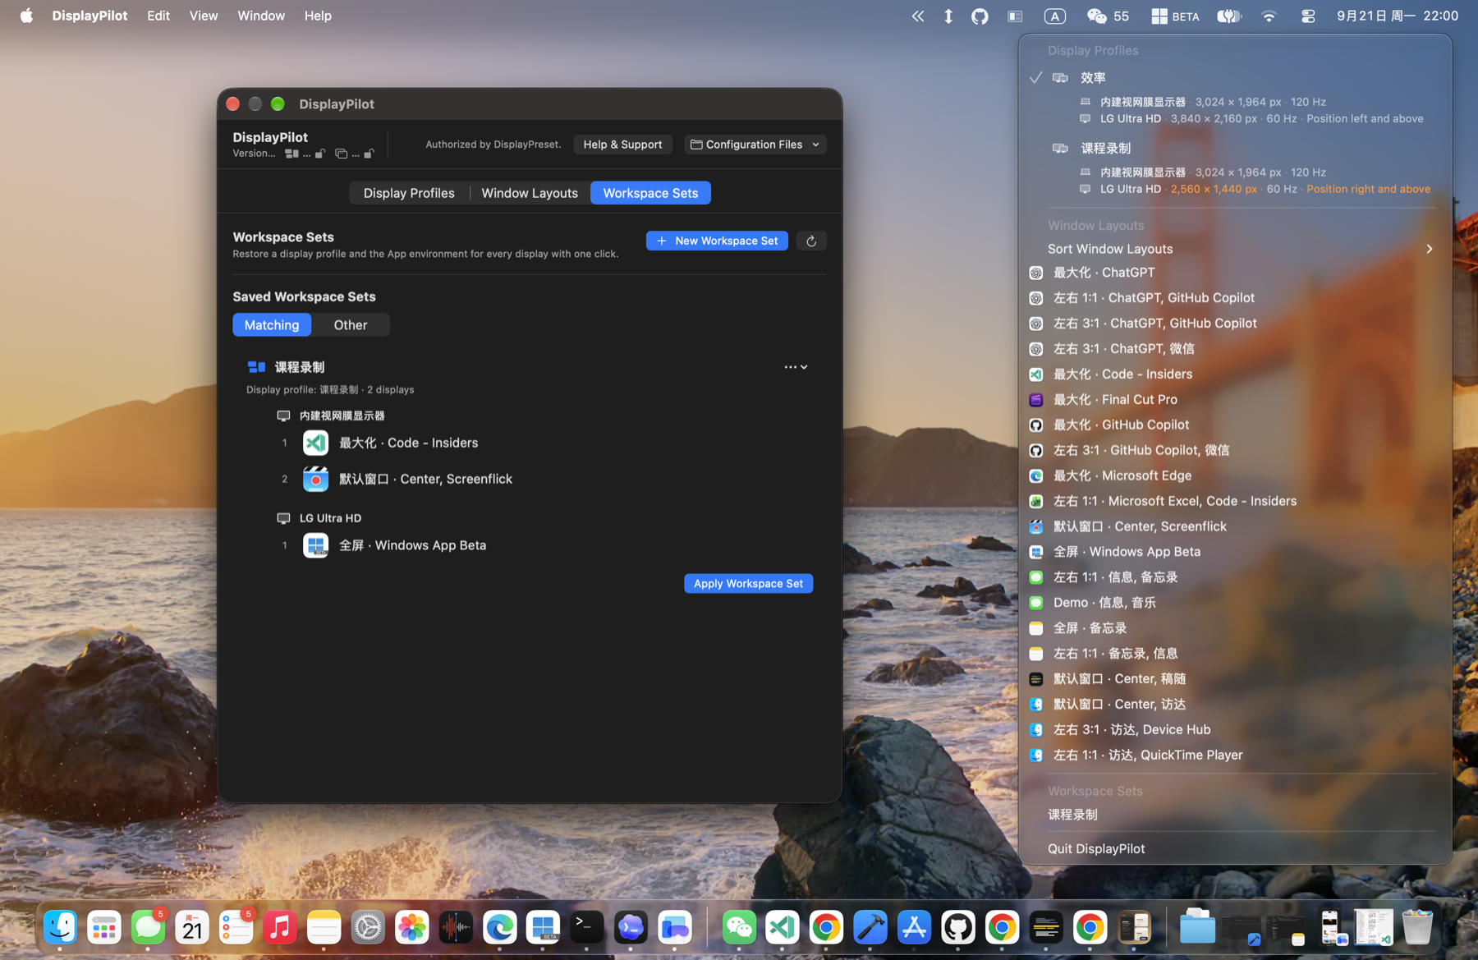This screenshot has width=1478, height=960.
Task: Click the Code - Insiders icon in workspace set
Action: pyautogui.click(x=315, y=443)
